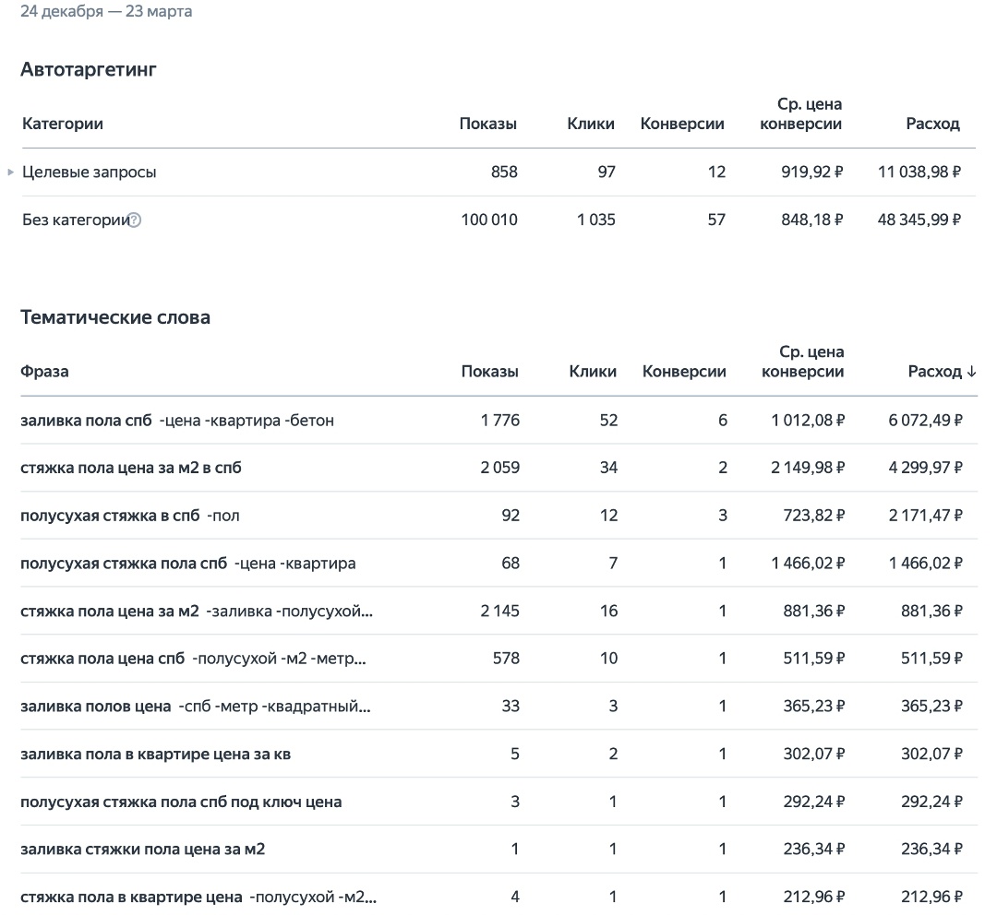The image size is (997, 915).
Task: Sort Автотаргетинг table by Показы column
Action: click(x=487, y=124)
